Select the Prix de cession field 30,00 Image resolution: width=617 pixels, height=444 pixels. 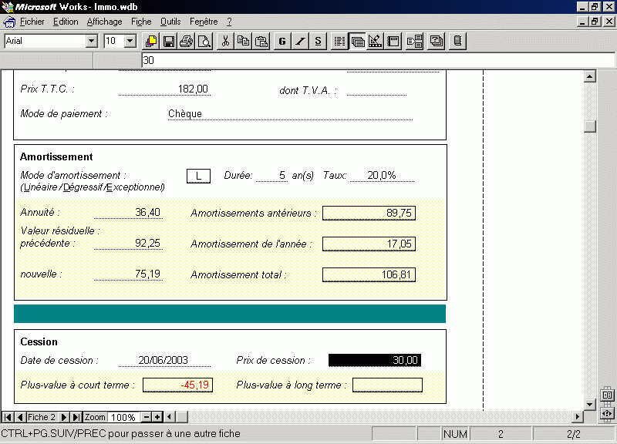click(375, 360)
